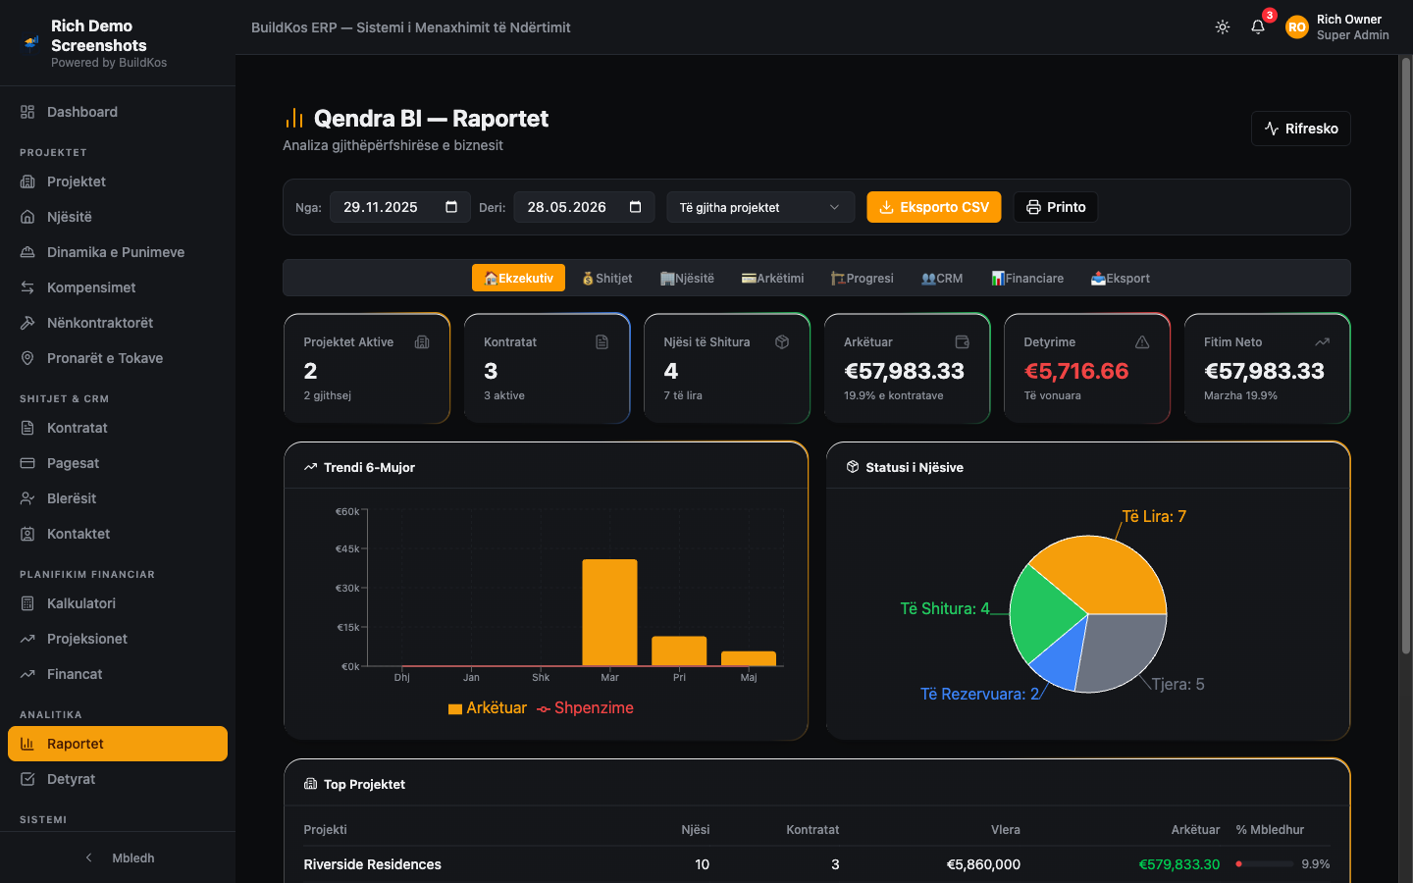The image size is (1413, 883).
Task: Open calendar picker in Nga date field
Action: coord(451,207)
